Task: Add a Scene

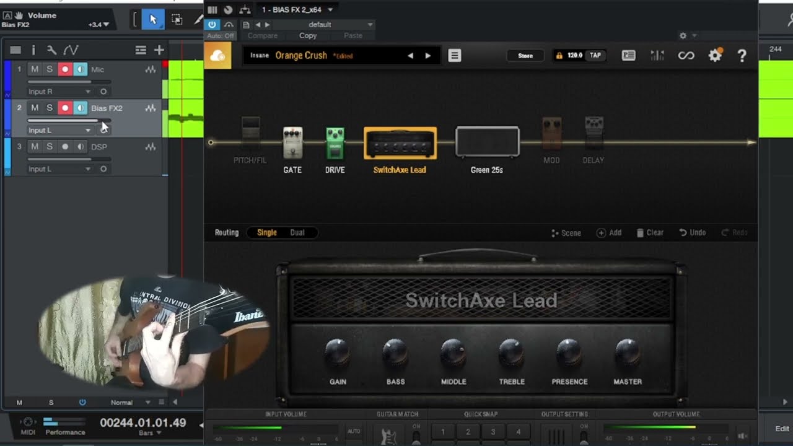Action: pos(566,233)
